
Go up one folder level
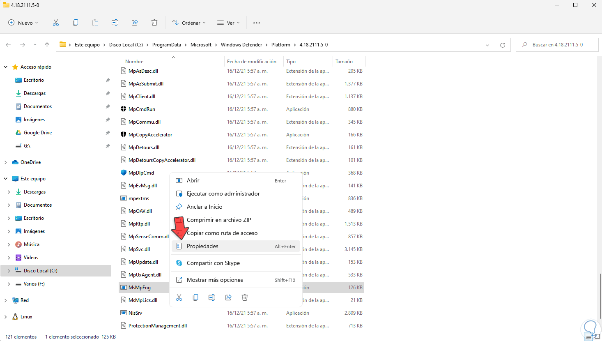[x=47, y=45]
